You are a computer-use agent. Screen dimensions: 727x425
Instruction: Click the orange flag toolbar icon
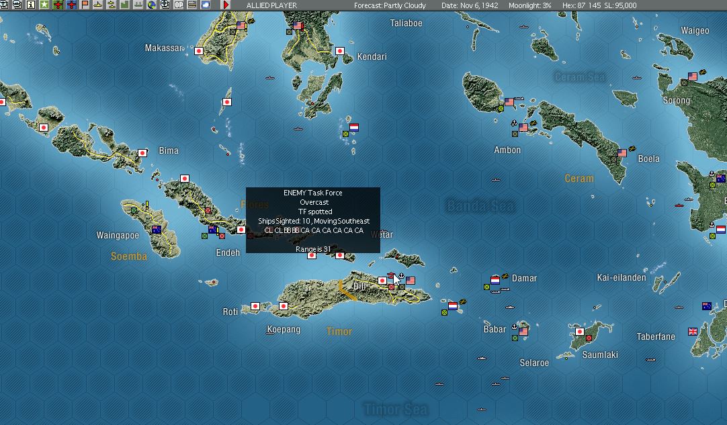(85, 5)
